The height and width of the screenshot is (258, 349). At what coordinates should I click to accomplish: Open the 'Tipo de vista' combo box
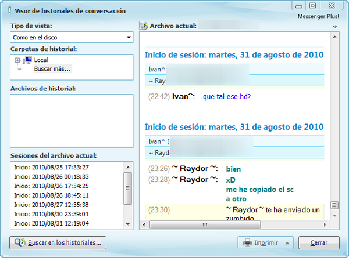click(72, 37)
